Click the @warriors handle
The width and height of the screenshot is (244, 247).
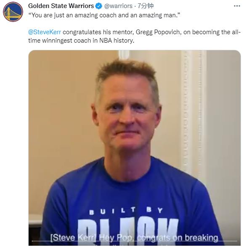(118, 6)
